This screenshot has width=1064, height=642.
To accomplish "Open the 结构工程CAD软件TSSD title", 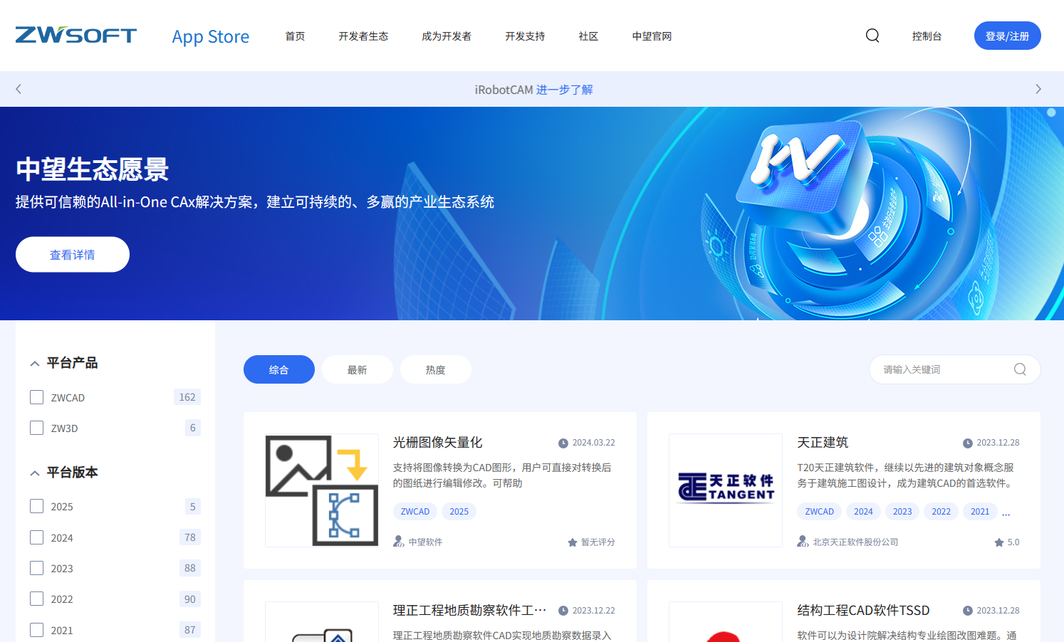I will 863,611.
